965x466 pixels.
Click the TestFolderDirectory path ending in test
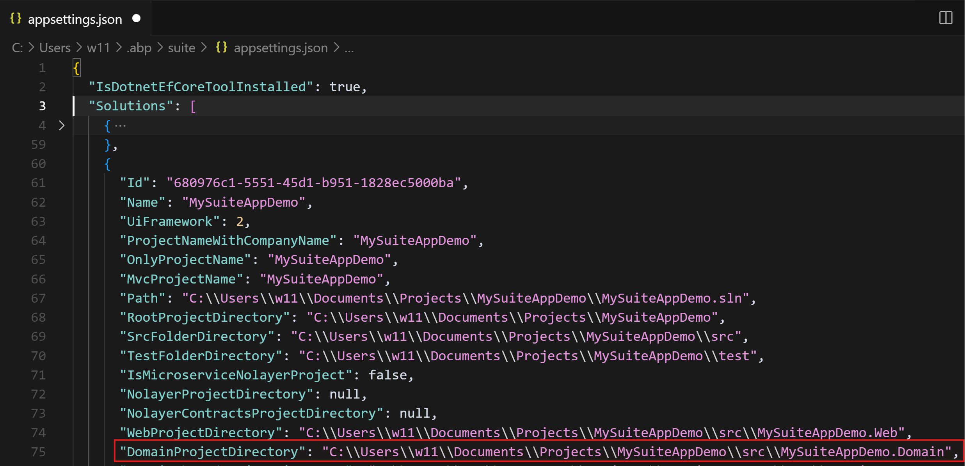[528, 356]
